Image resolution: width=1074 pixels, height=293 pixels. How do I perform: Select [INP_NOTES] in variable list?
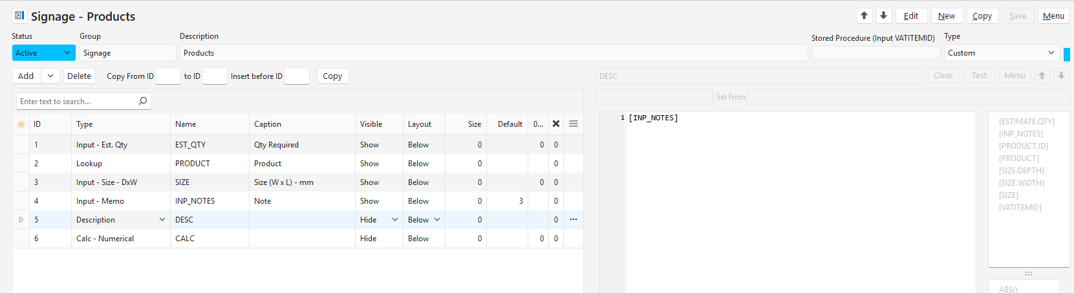coord(1021,134)
